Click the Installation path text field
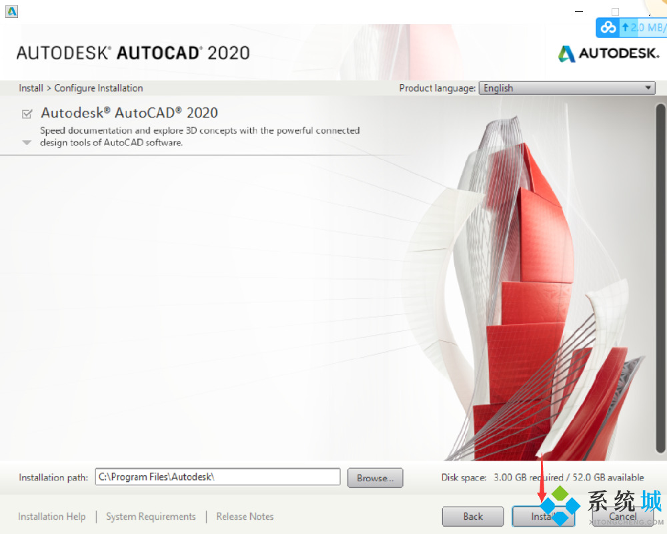This screenshot has width=667, height=534. tap(217, 477)
